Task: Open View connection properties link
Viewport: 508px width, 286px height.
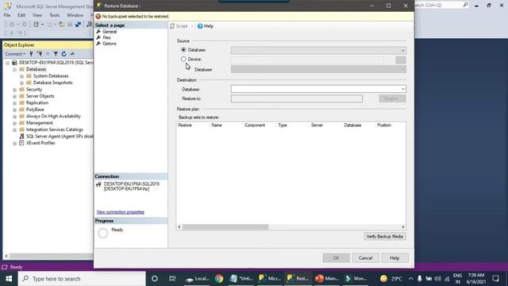Action: [120, 212]
